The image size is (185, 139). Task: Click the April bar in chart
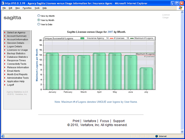pos(99,71)
